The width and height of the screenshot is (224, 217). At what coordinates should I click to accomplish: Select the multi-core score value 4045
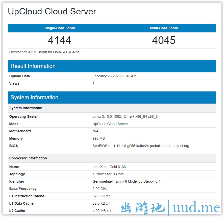164,40
